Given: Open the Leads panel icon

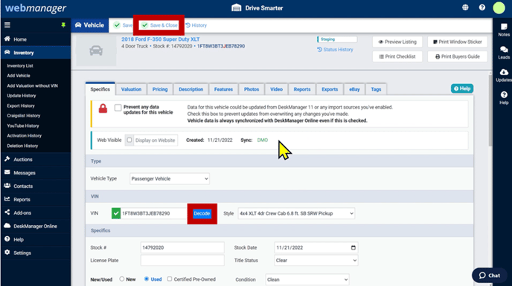Looking at the screenshot, I should click(x=504, y=53).
